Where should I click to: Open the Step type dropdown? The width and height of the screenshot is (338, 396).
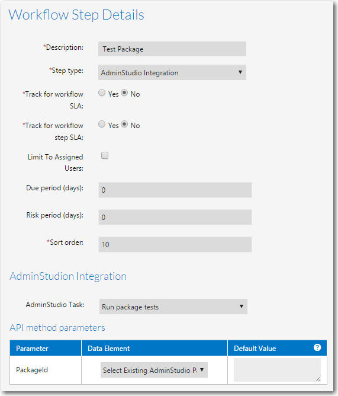pyautogui.click(x=172, y=72)
